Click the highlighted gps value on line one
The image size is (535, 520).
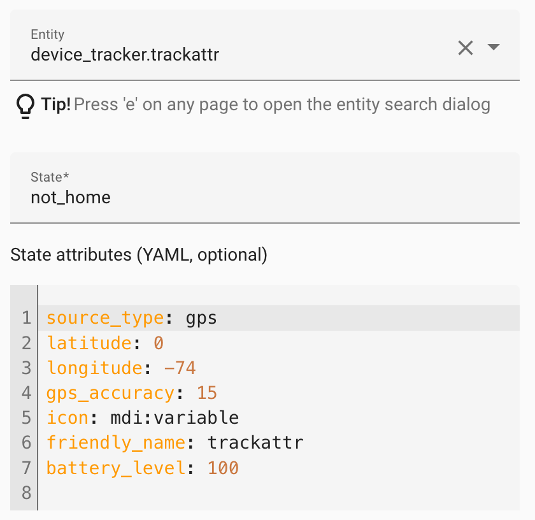click(x=201, y=317)
